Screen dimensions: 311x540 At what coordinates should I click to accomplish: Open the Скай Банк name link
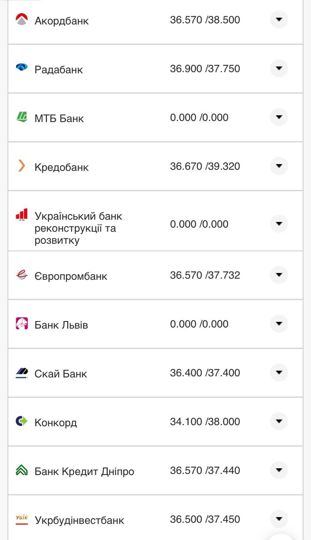pos(61,374)
